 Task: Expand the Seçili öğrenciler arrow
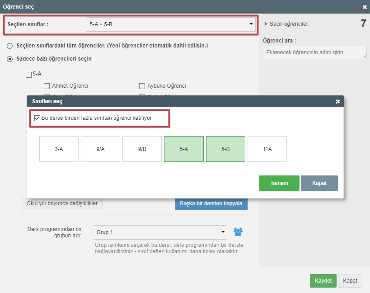(266, 24)
